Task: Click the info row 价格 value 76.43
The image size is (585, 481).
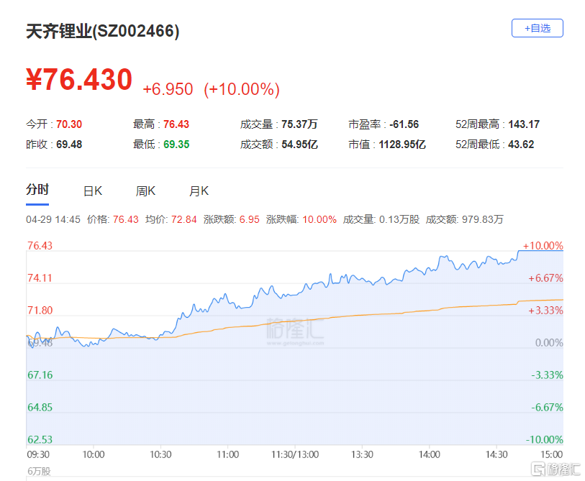Action: point(126,219)
